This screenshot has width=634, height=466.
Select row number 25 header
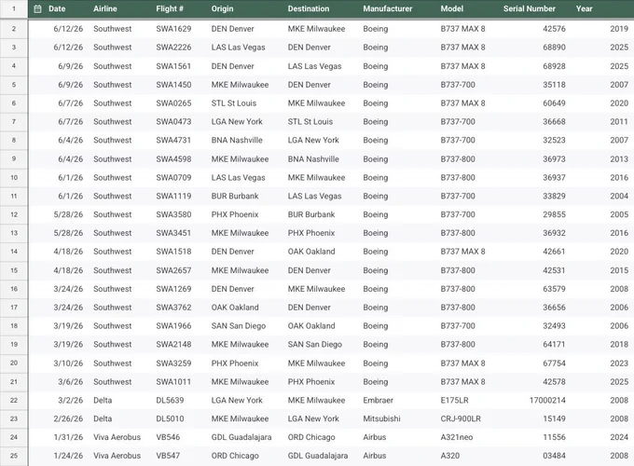14,456
